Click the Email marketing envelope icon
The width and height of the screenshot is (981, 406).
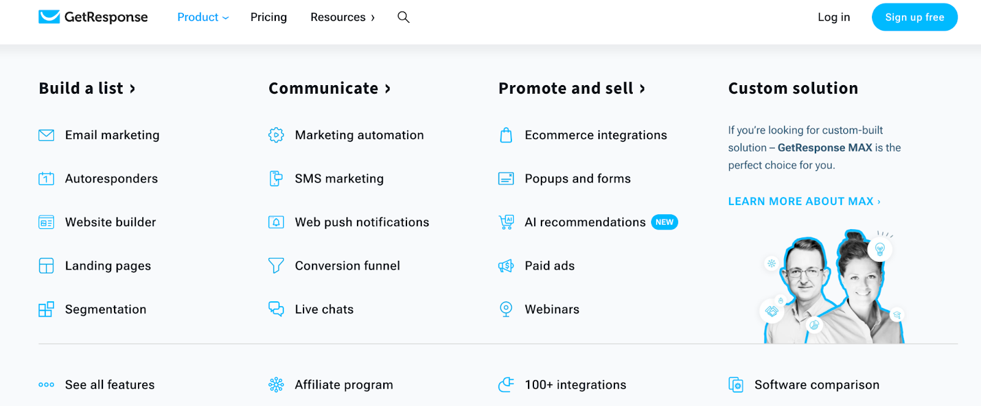[x=47, y=135]
